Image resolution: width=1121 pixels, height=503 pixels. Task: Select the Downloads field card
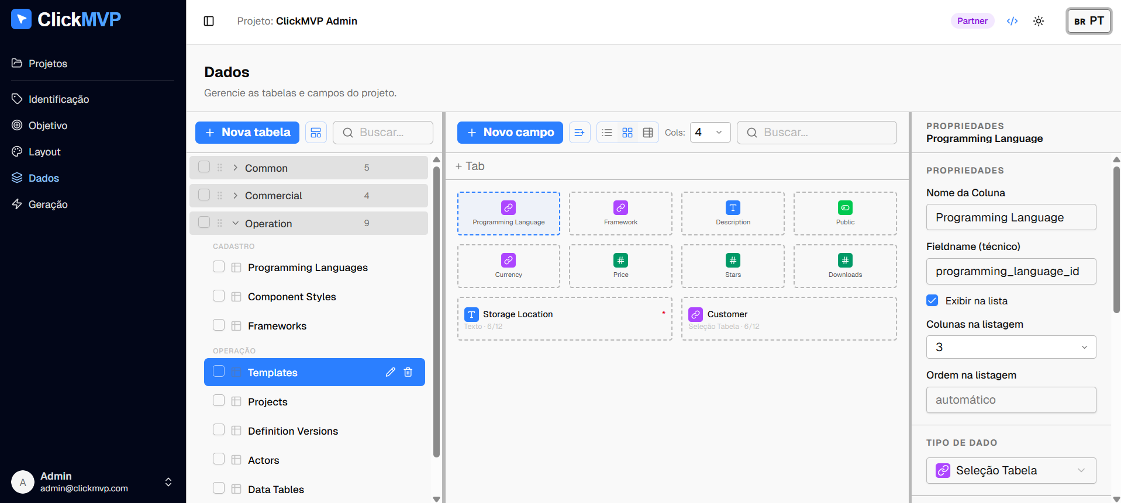tap(845, 266)
